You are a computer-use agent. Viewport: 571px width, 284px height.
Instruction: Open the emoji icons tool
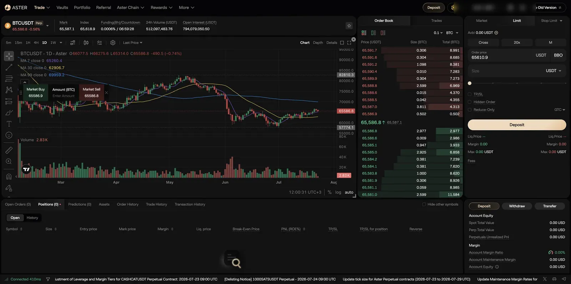point(9,135)
